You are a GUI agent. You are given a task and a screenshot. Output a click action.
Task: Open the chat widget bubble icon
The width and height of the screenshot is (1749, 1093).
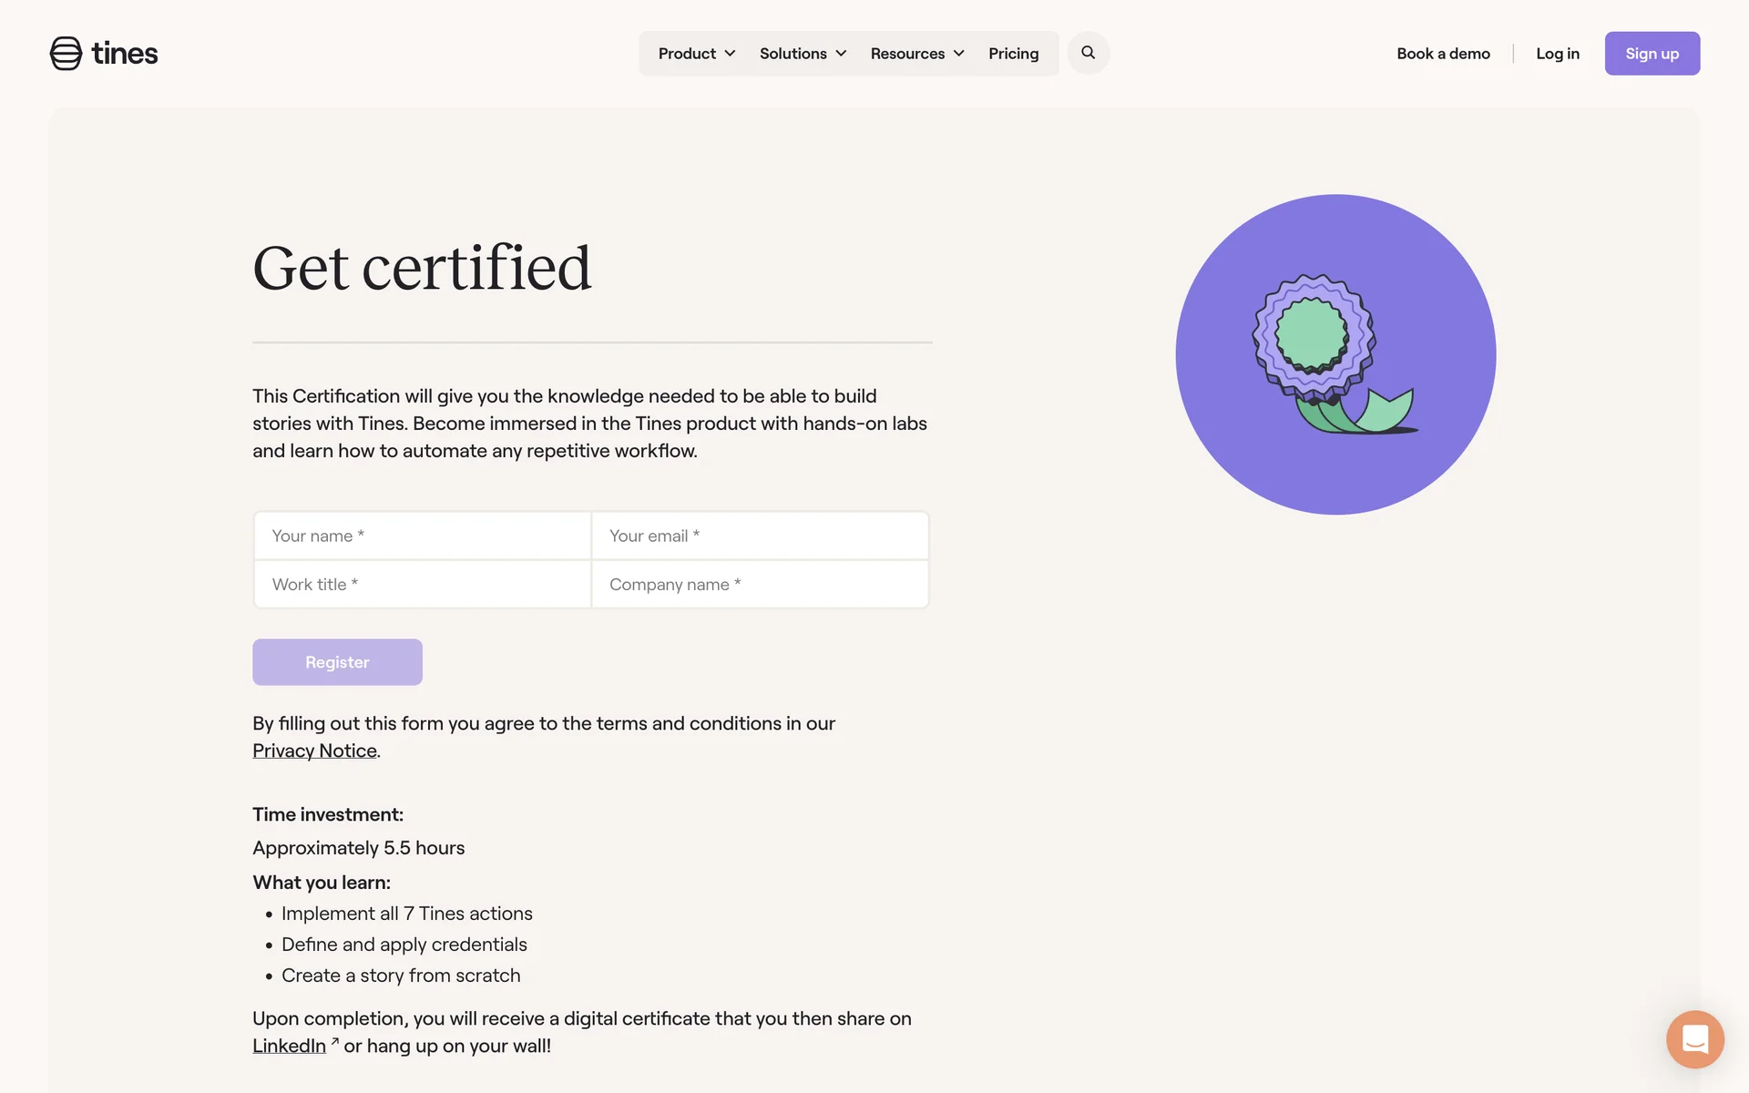point(1694,1039)
